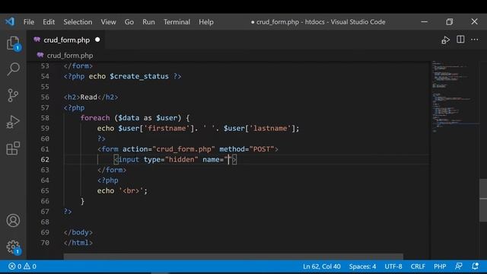Open the Edit menu

pyautogui.click(x=49, y=22)
